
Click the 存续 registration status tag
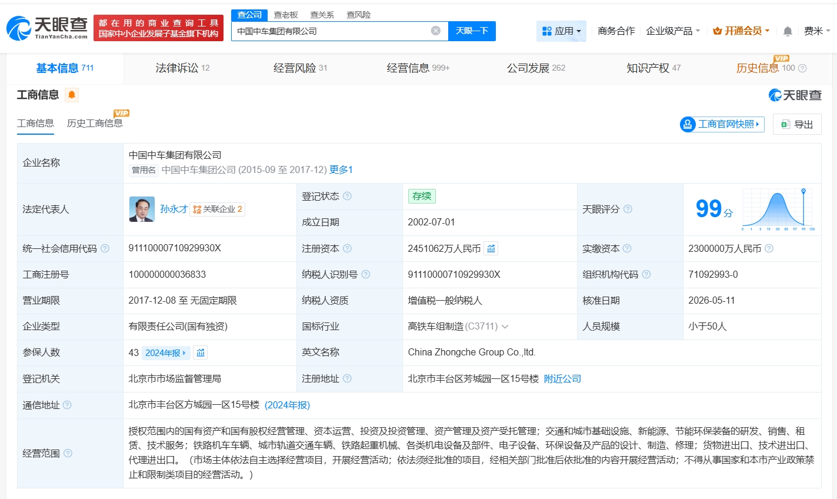pyautogui.click(x=422, y=196)
